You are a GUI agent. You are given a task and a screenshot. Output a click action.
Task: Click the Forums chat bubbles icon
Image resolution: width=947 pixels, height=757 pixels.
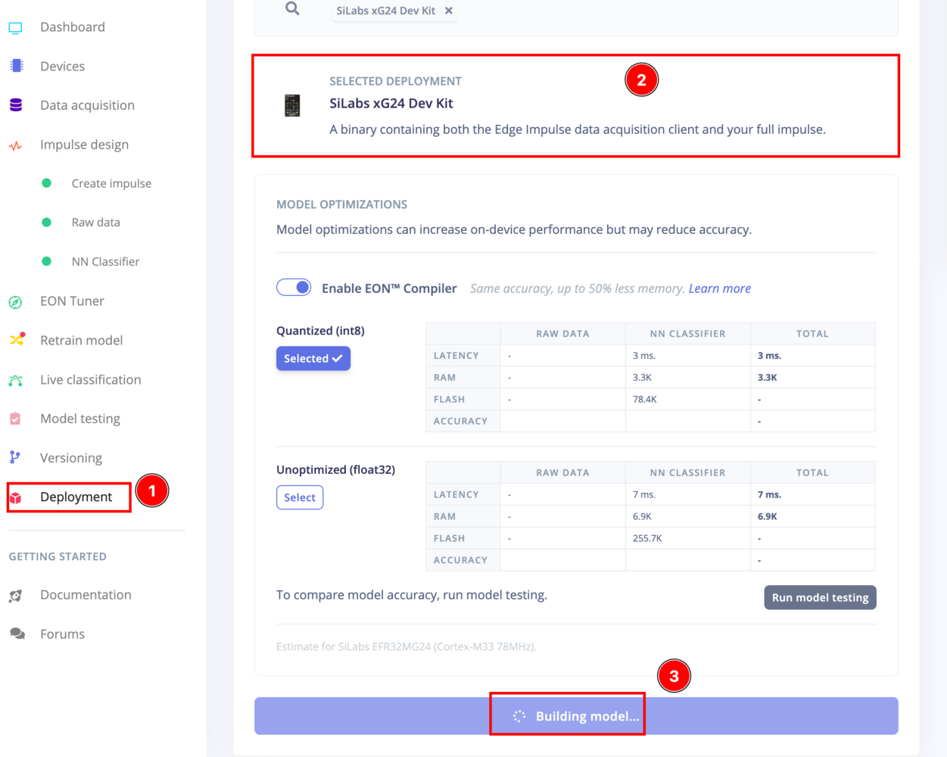point(17,634)
